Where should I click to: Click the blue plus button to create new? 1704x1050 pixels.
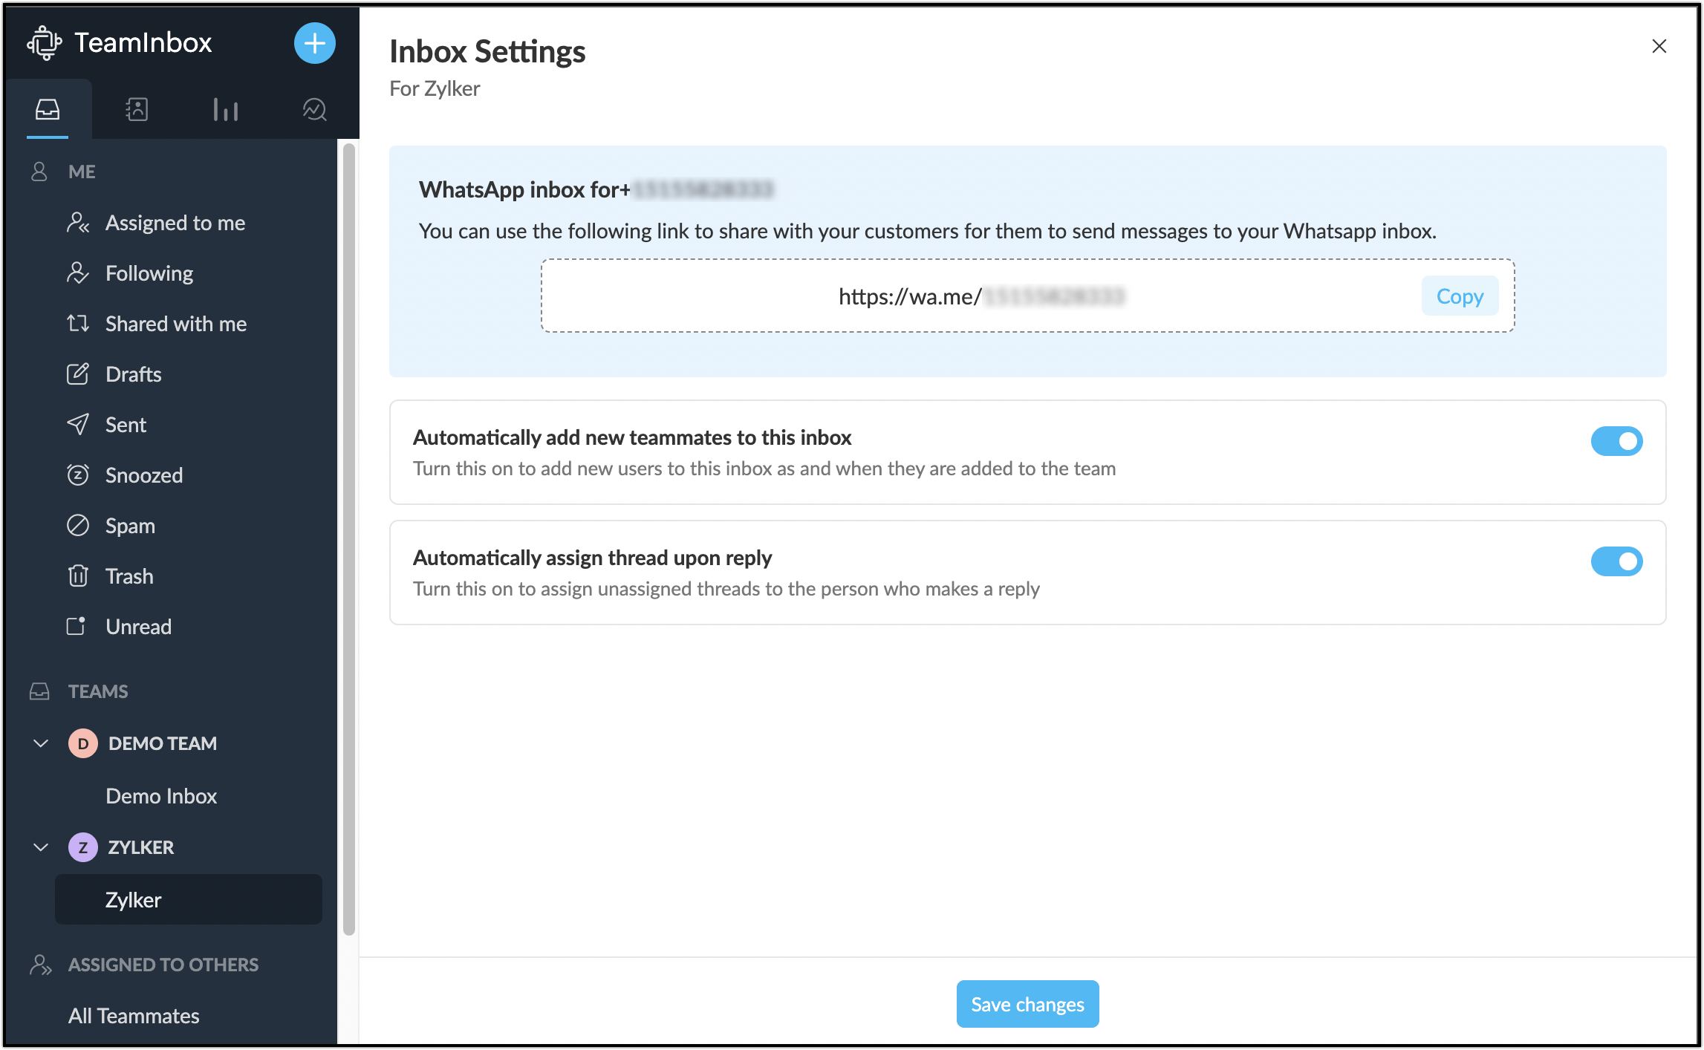(x=315, y=43)
